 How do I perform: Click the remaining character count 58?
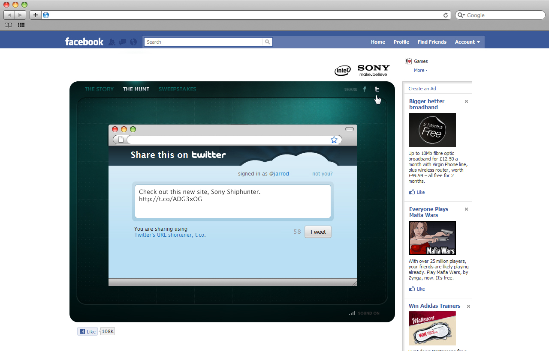click(x=297, y=232)
